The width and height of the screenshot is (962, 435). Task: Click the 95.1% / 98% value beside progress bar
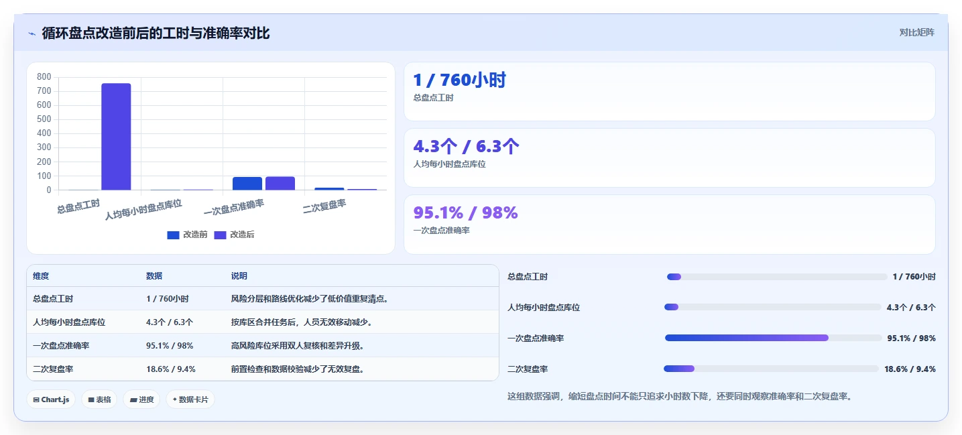click(911, 338)
